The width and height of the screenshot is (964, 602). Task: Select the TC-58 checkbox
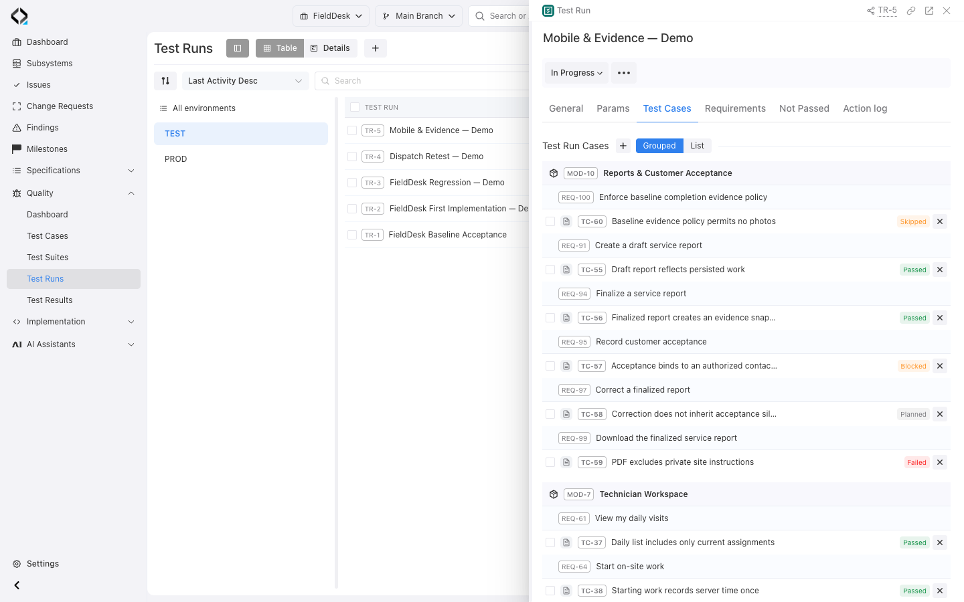[x=550, y=414]
